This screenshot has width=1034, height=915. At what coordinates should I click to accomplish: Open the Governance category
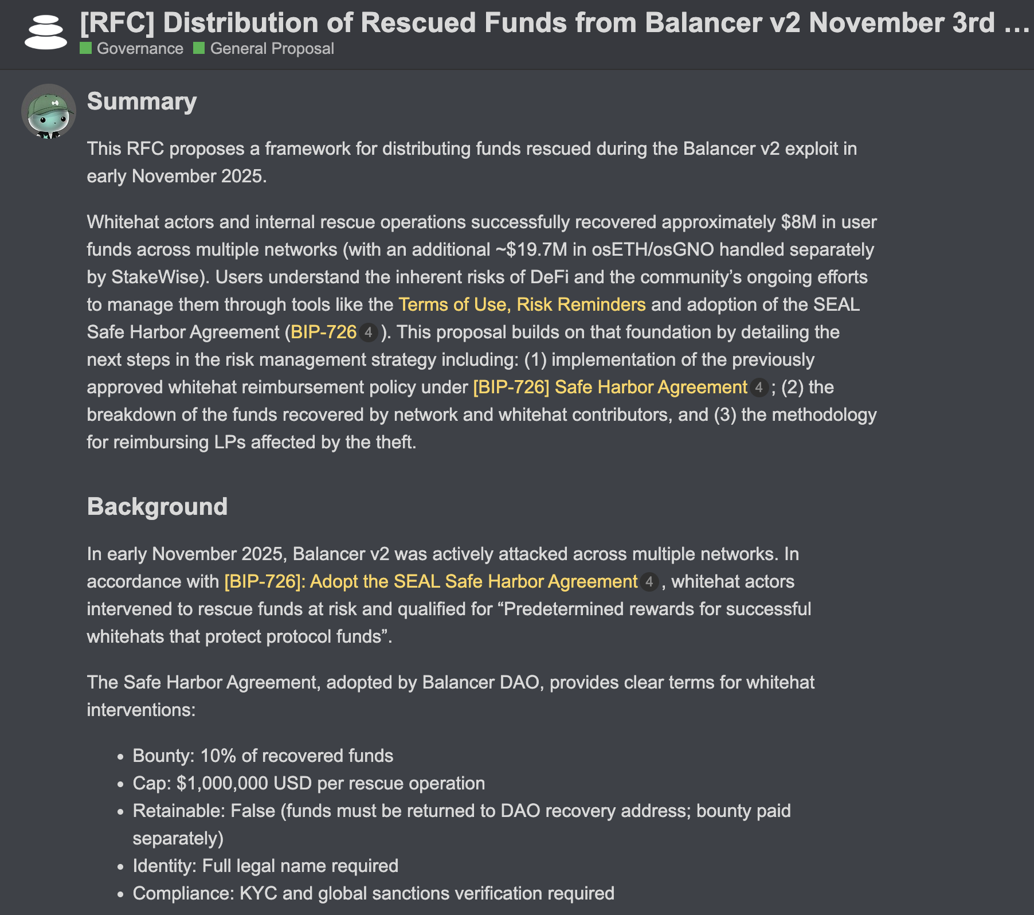click(140, 49)
